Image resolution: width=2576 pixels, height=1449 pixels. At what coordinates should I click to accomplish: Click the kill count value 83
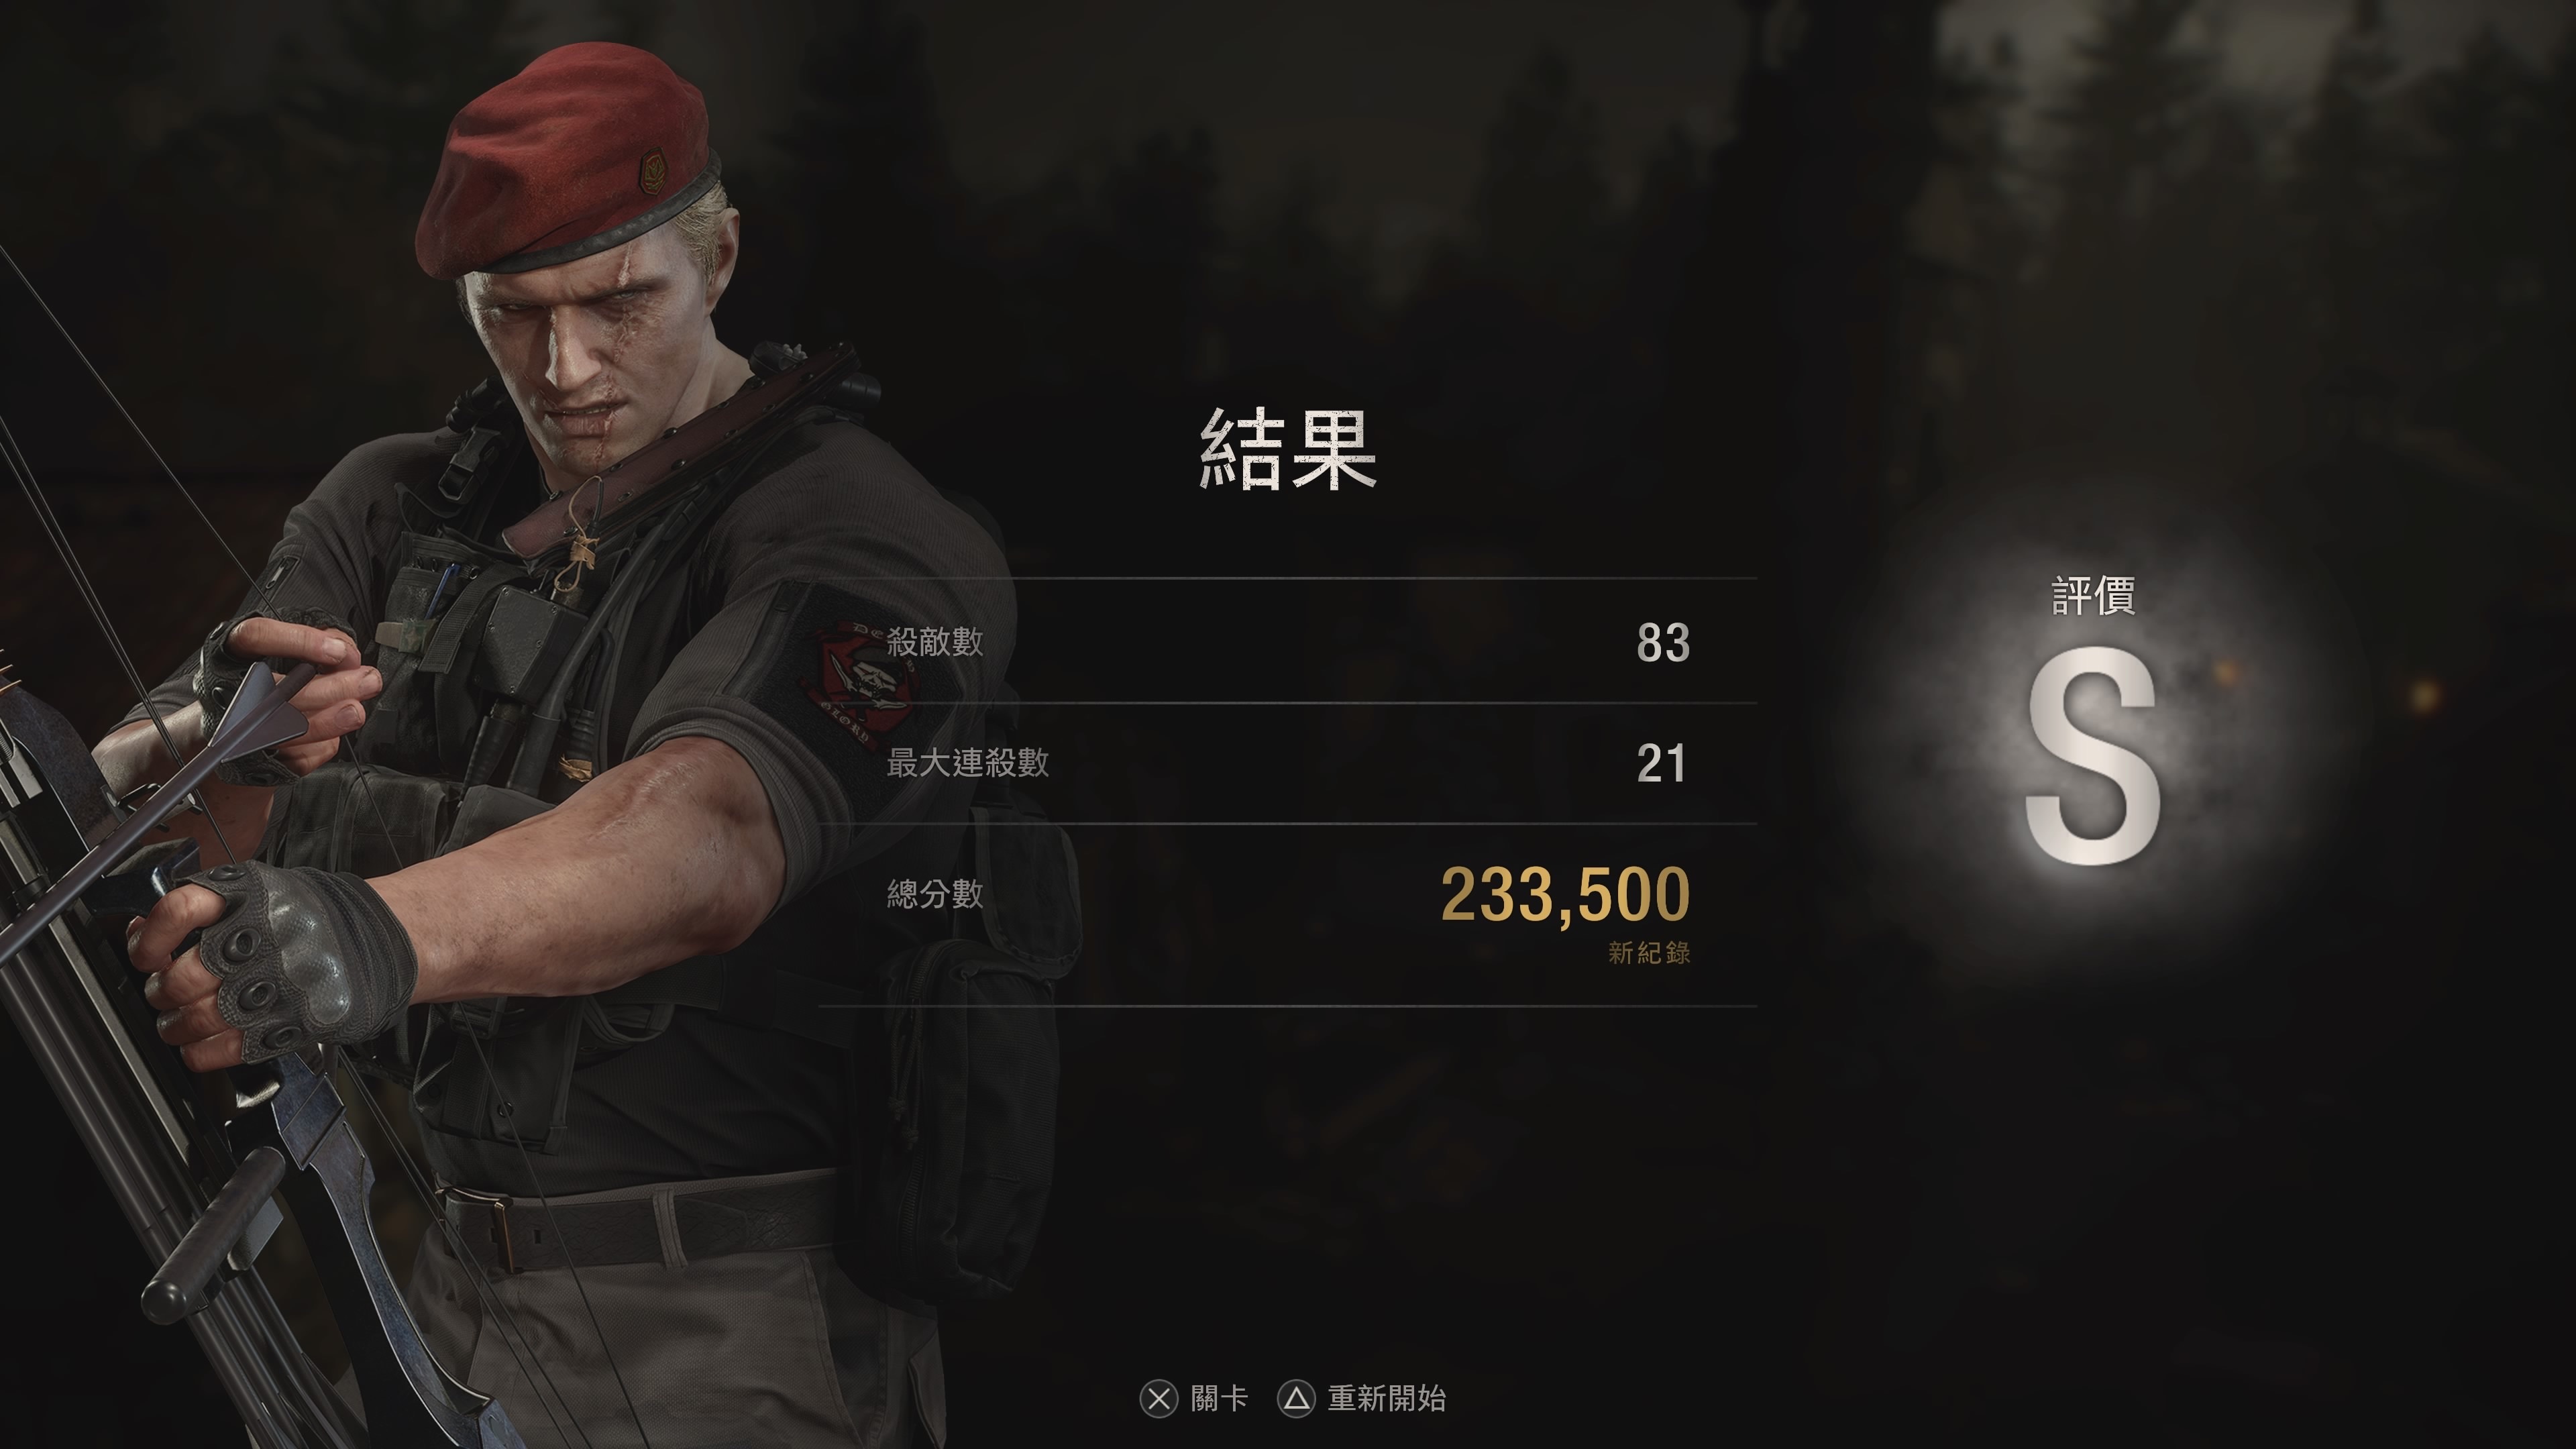click(x=1663, y=643)
